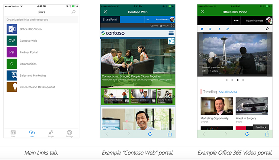Open the wrench settings icon in video portal
Image resolution: width=279 pixels, height=160 pixels.
(x=228, y=29)
